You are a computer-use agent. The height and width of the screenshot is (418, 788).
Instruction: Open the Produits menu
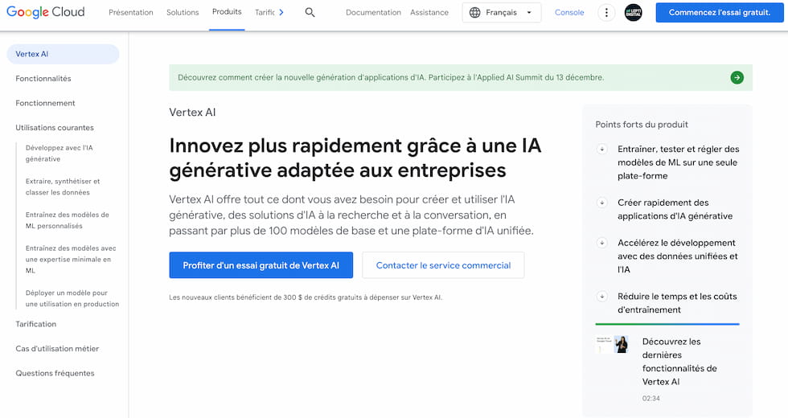(x=227, y=12)
